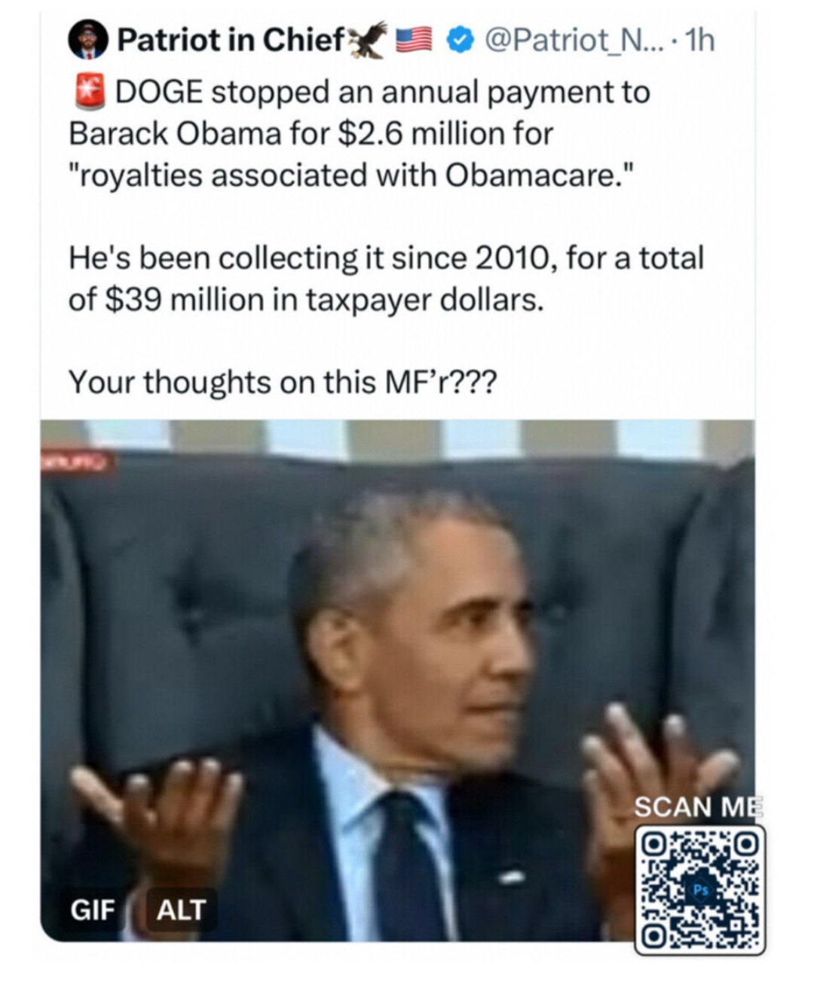
Task: Click the American flag emoji
Action: (414, 40)
